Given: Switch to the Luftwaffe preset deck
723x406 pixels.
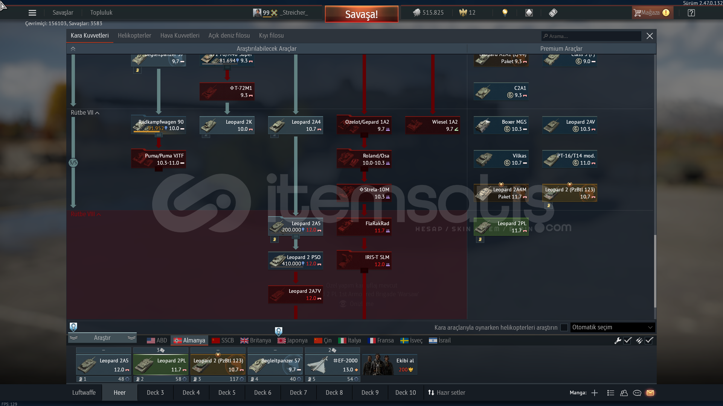Looking at the screenshot, I should (84, 393).
